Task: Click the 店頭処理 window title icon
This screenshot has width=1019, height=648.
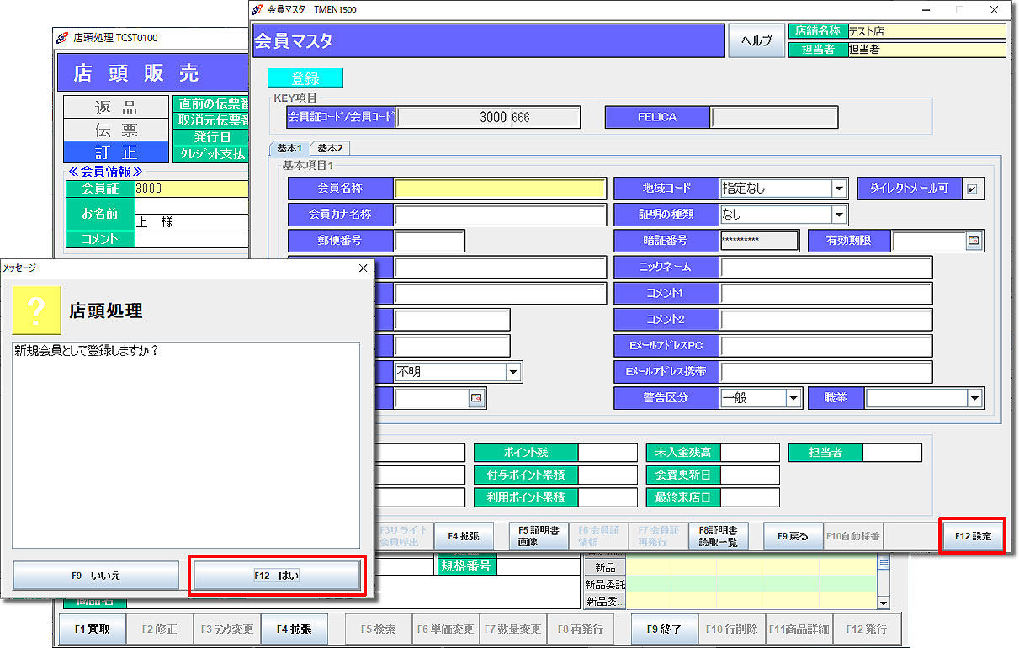Action: click(63, 38)
